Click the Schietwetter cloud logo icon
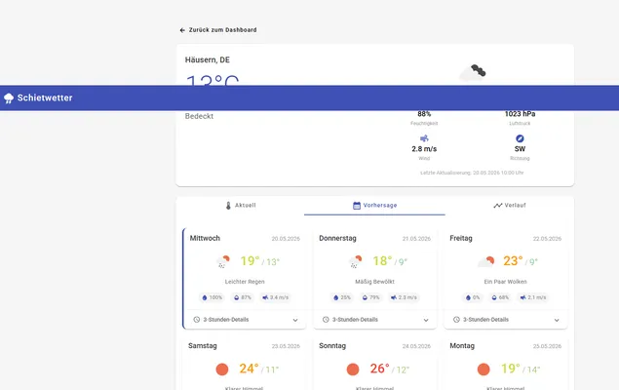Image resolution: width=619 pixels, height=390 pixels. [x=9, y=97]
